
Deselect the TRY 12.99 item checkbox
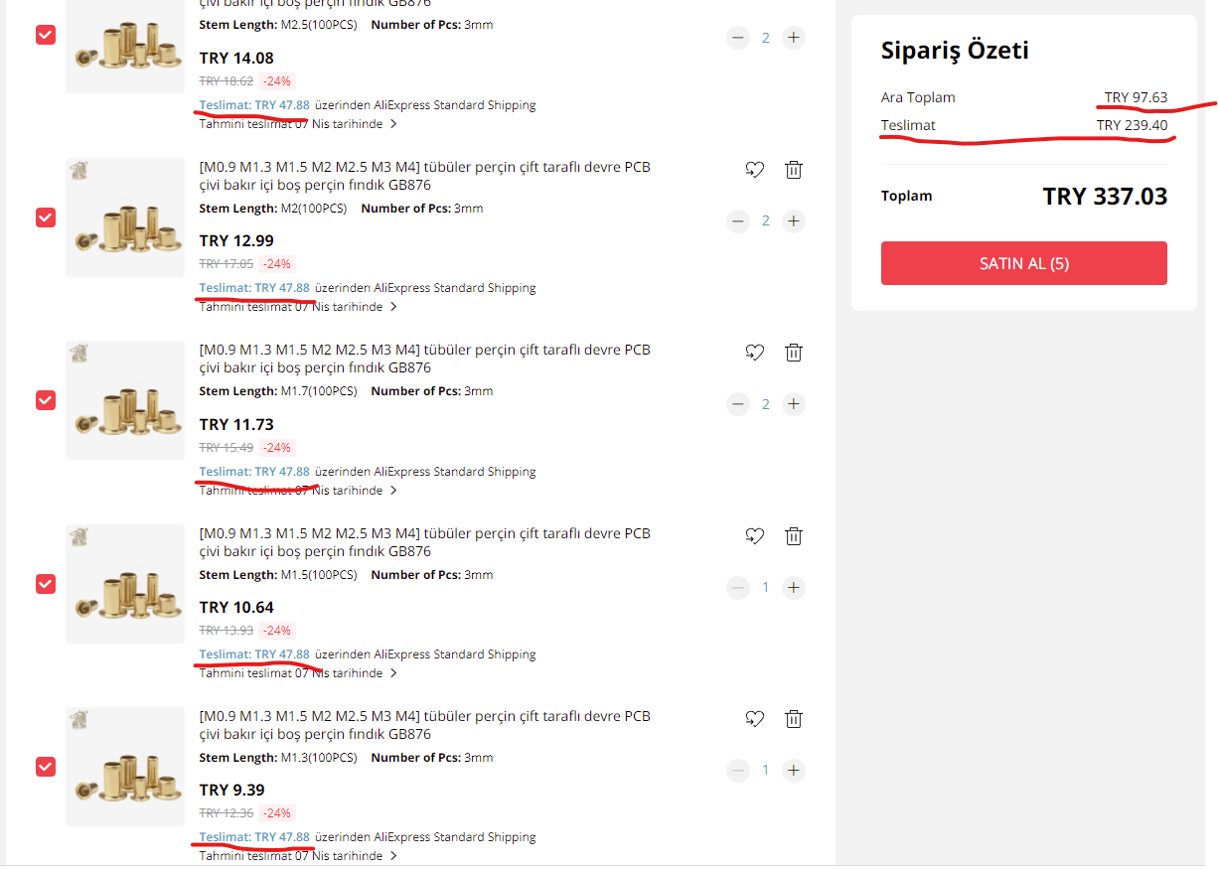46,217
